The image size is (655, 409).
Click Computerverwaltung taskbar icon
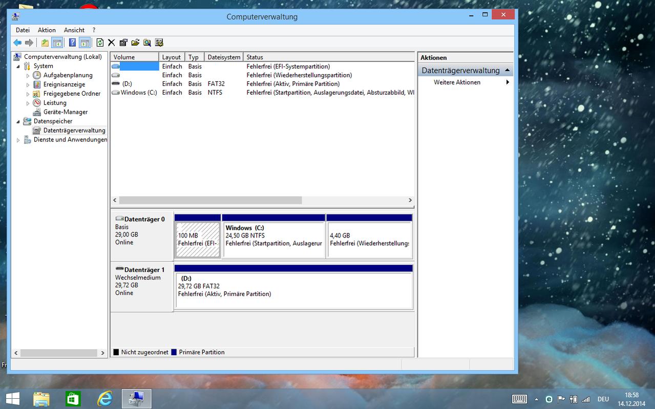pyautogui.click(x=137, y=399)
